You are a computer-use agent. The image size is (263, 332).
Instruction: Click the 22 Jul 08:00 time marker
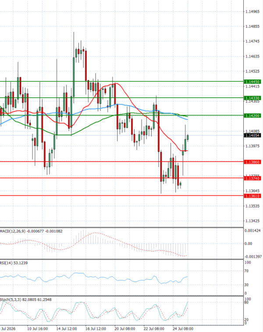click(x=154, y=328)
